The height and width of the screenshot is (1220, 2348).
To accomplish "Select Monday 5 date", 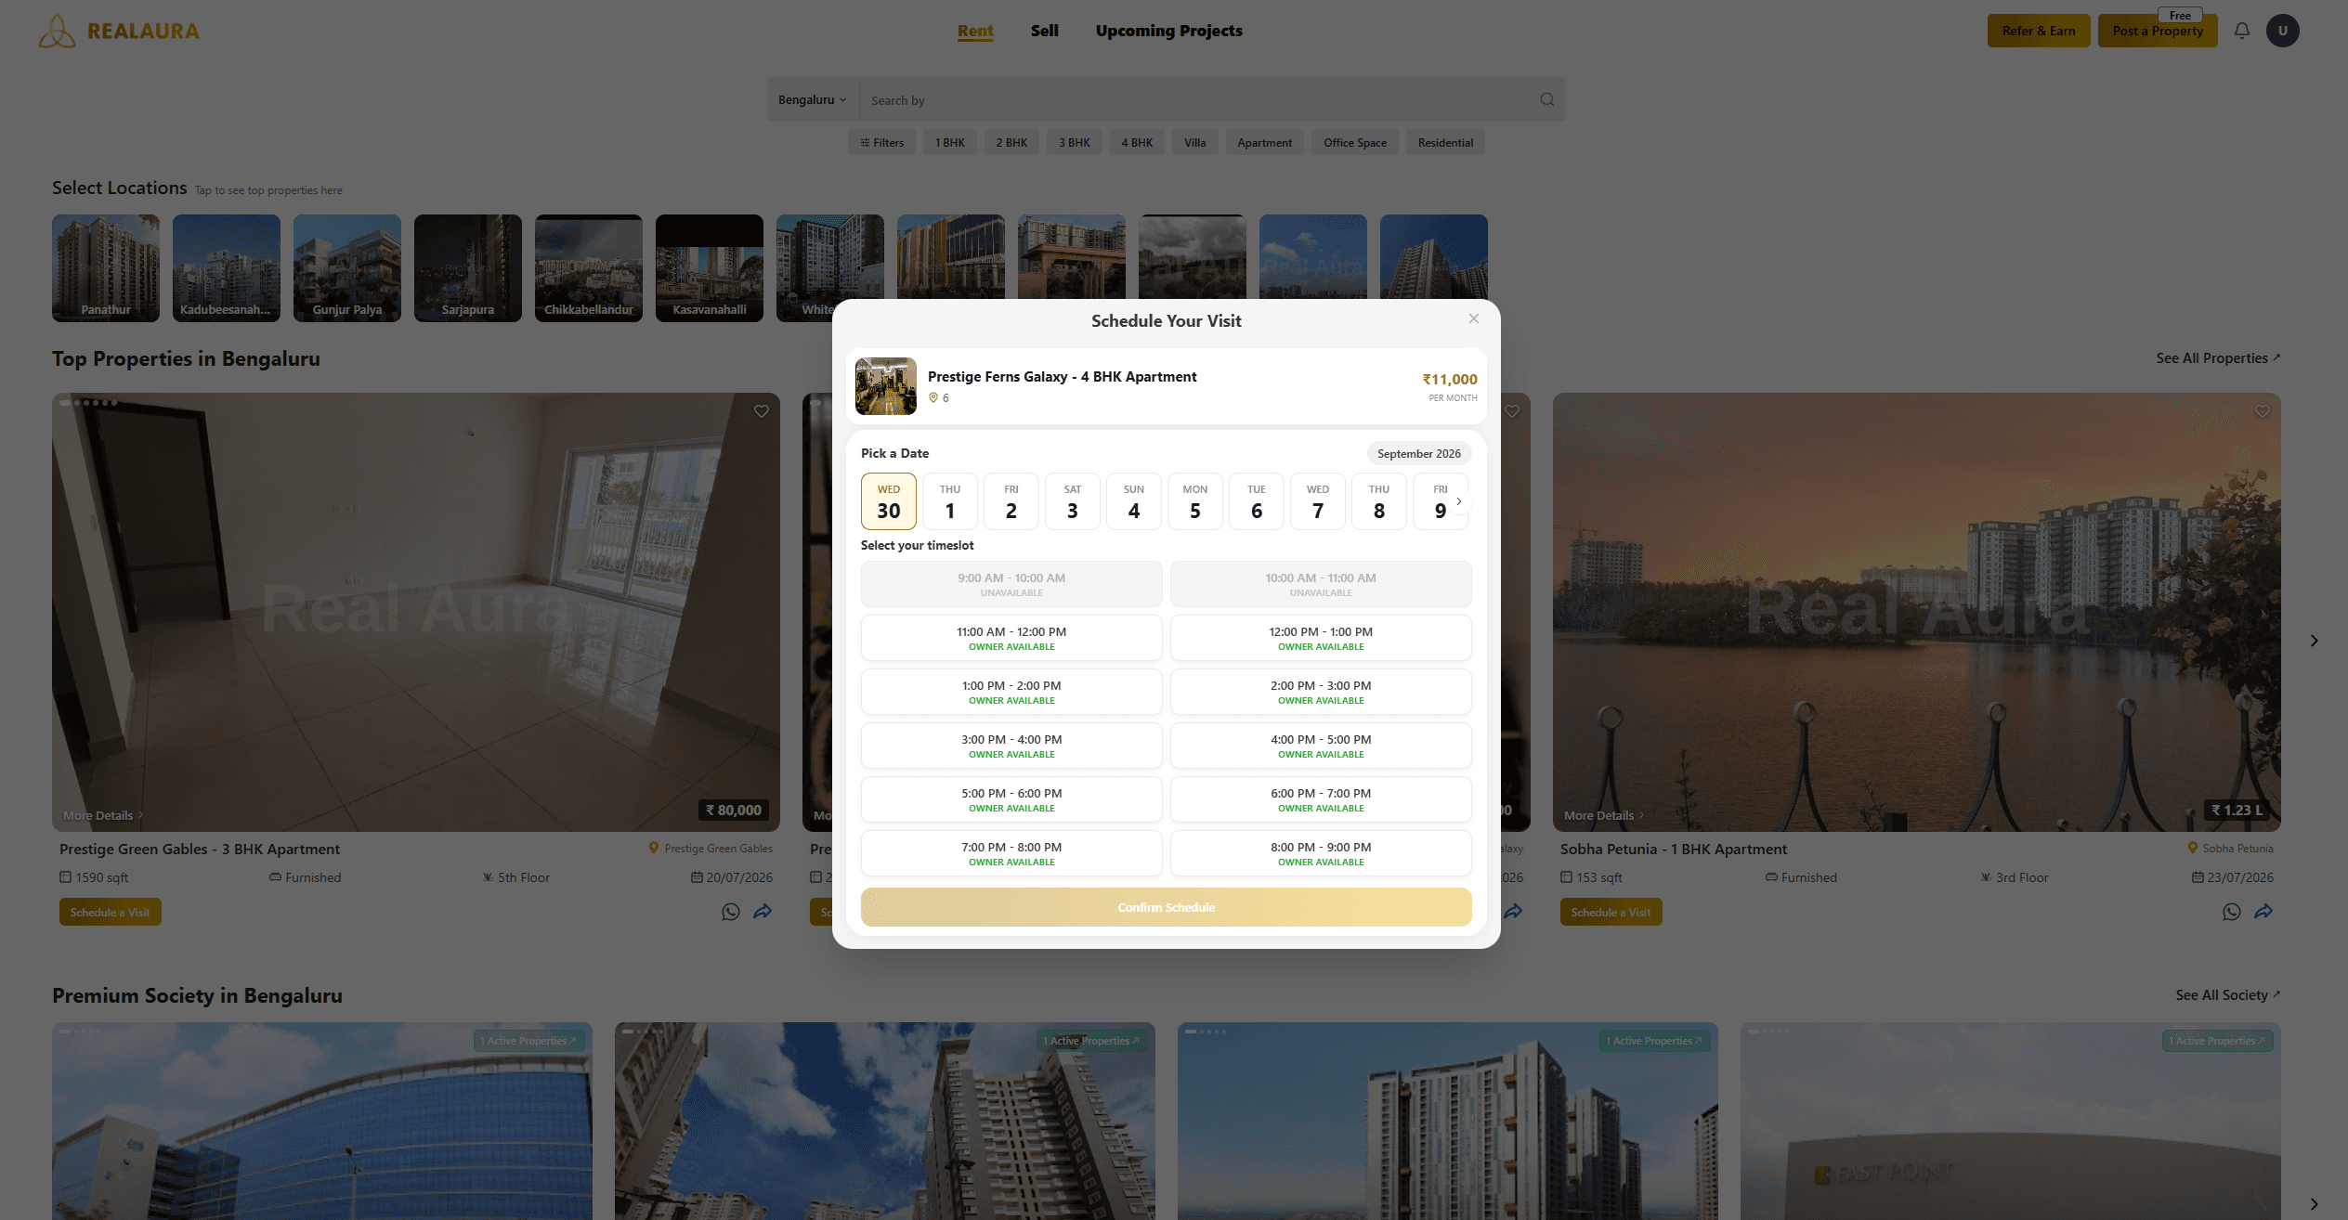I will (1194, 501).
